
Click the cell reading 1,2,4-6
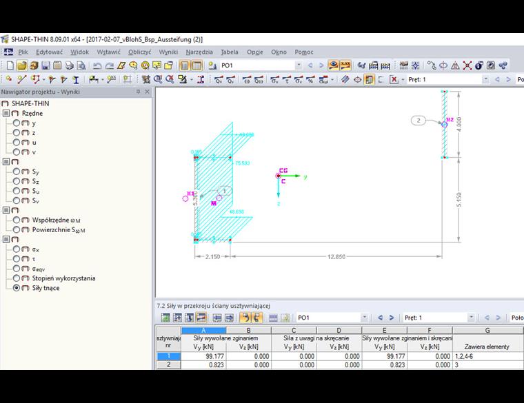click(x=487, y=356)
